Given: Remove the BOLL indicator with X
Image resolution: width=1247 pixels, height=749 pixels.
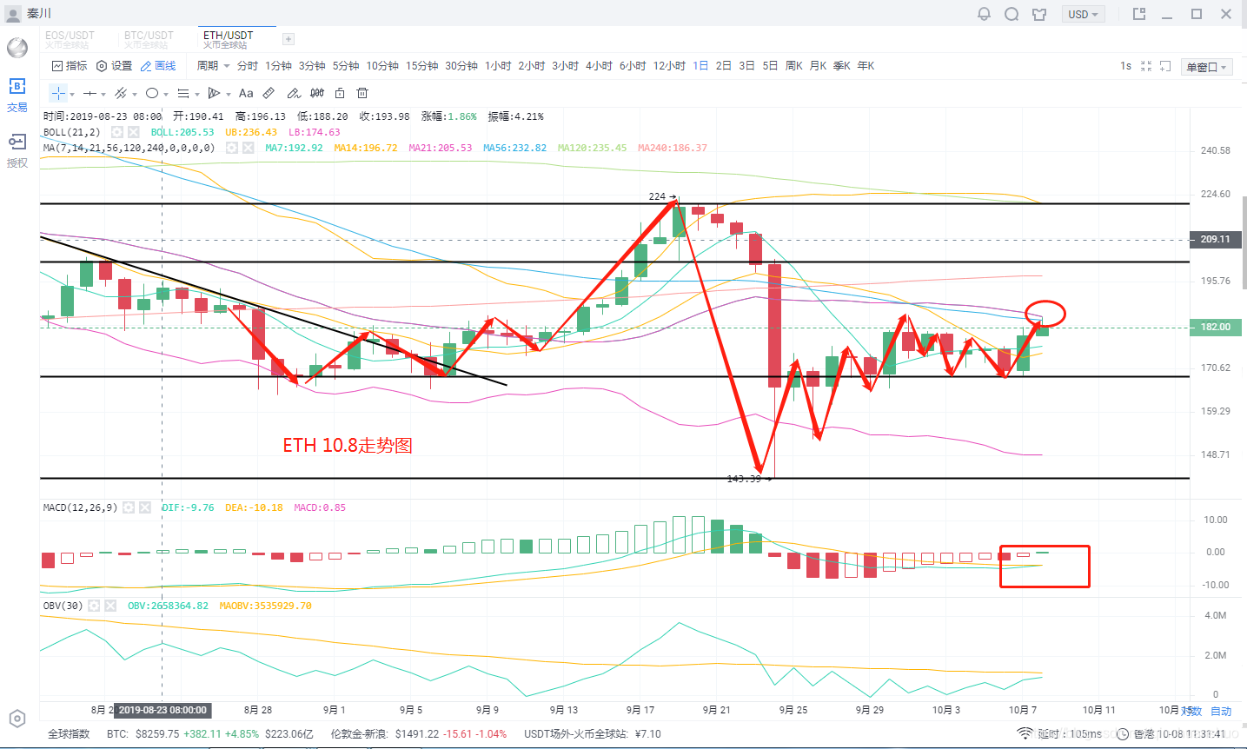Looking at the screenshot, I should click(x=134, y=132).
